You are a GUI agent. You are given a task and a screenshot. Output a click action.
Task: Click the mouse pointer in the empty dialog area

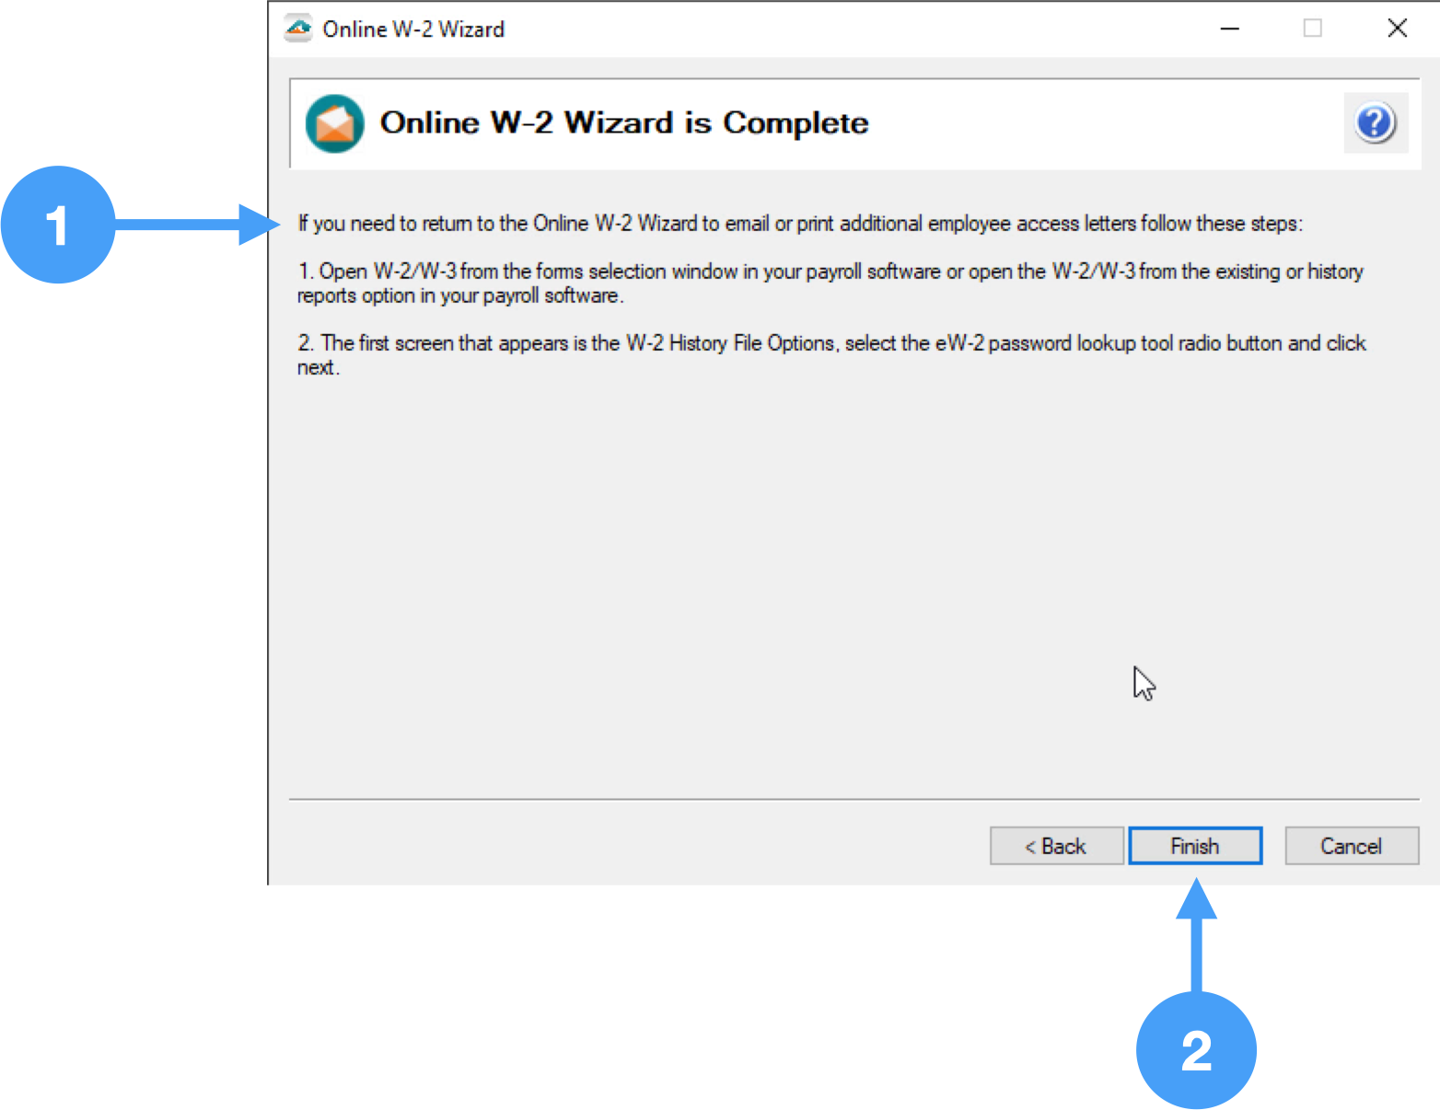pos(1143,683)
